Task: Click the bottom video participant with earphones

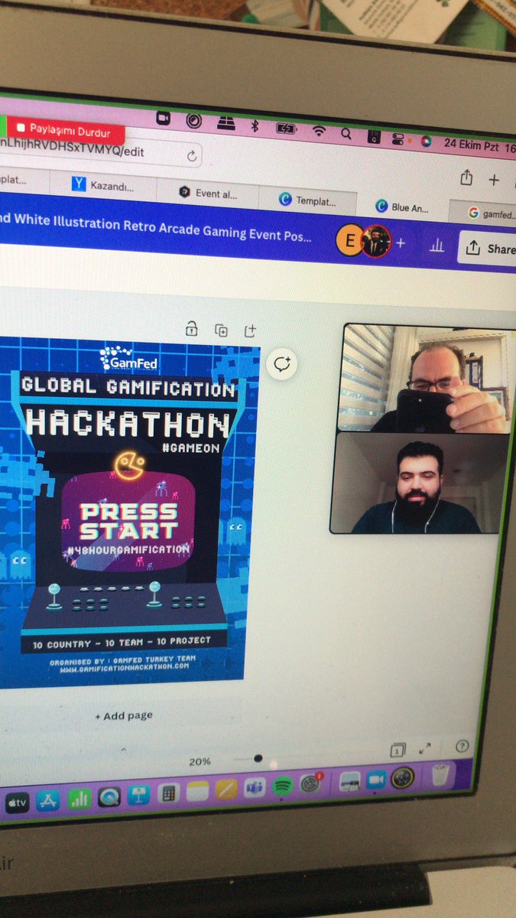Action: (x=419, y=483)
